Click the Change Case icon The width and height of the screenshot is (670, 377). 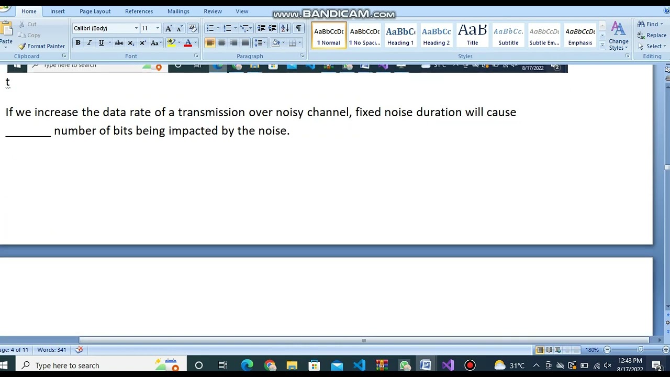155,43
